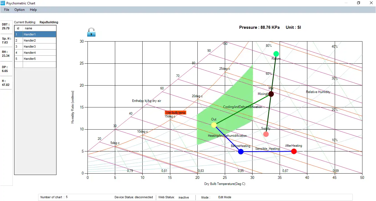Click the "H : 47.82" readout
This screenshot has width=376, height=201.
[6, 83]
